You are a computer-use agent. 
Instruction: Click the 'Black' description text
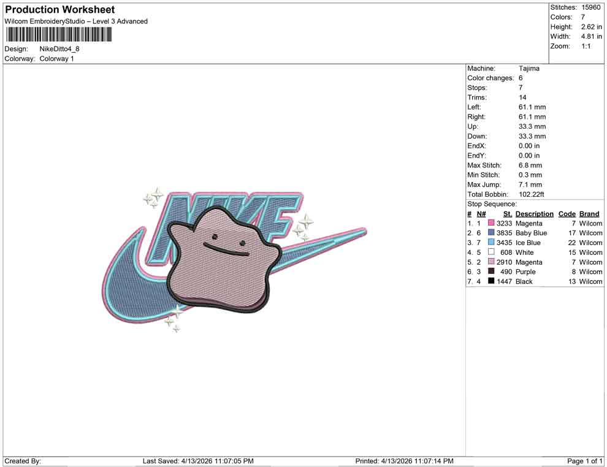point(524,281)
